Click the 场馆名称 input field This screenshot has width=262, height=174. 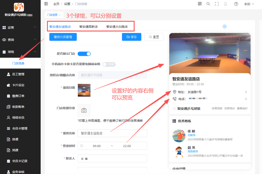[112, 133]
